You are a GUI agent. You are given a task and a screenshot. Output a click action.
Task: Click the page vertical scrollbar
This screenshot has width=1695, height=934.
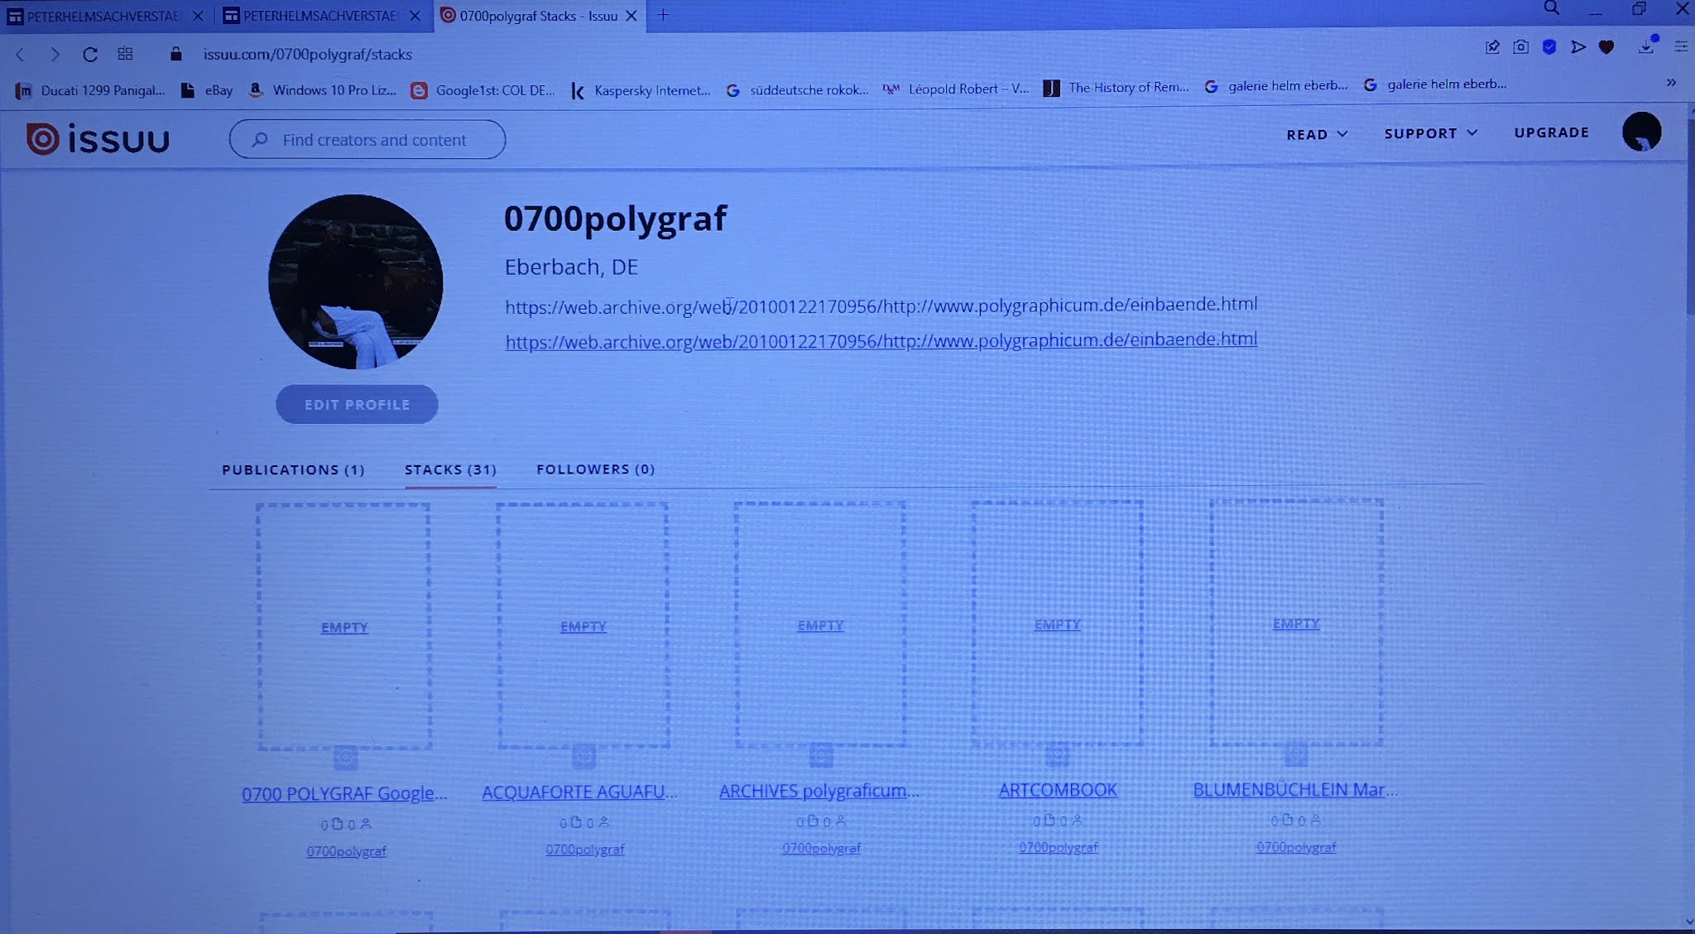(x=1689, y=215)
